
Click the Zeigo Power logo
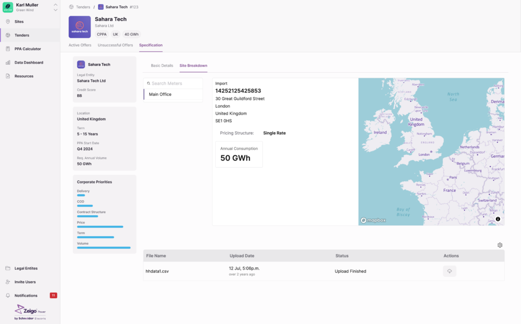[30, 312]
